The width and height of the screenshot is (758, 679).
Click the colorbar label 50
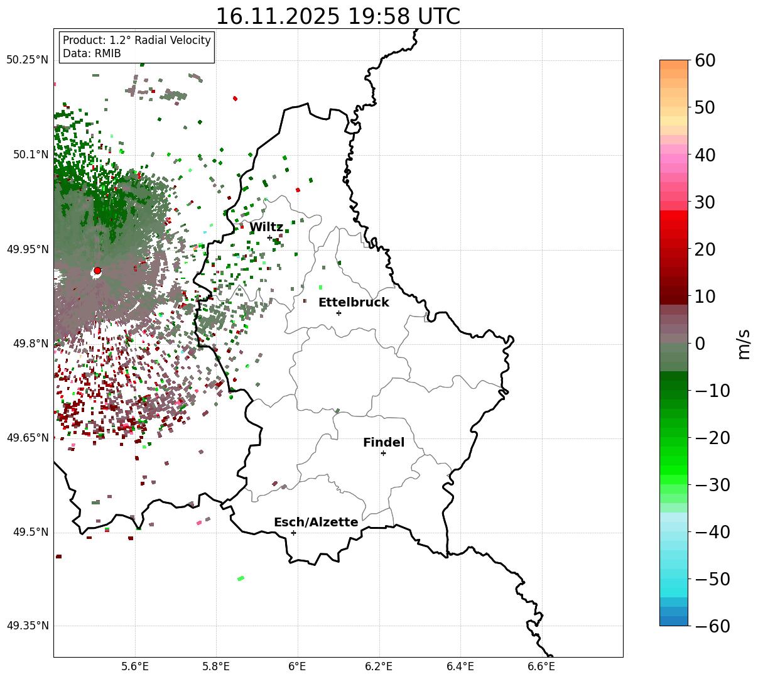point(704,108)
